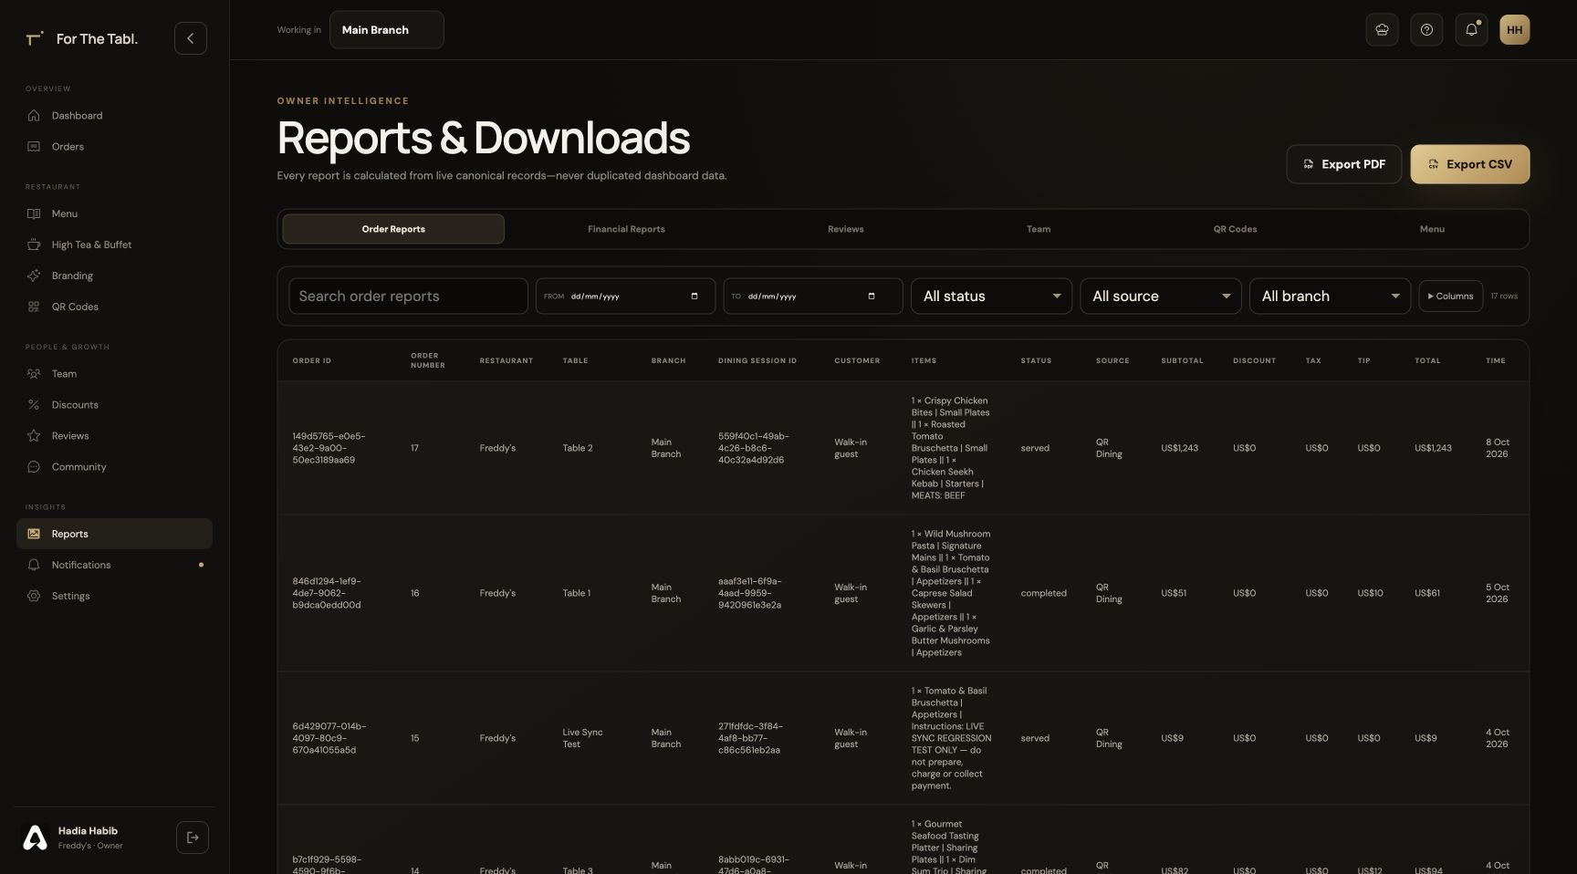The height and width of the screenshot is (874, 1577).
Task: Expand the Columns disclosure button
Action: click(1450, 297)
